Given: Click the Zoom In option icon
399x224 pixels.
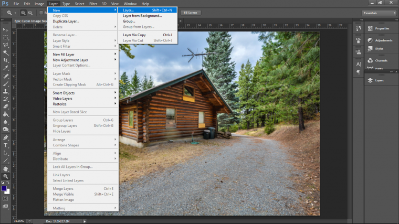Looking at the screenshot, I should click(23, 13).
